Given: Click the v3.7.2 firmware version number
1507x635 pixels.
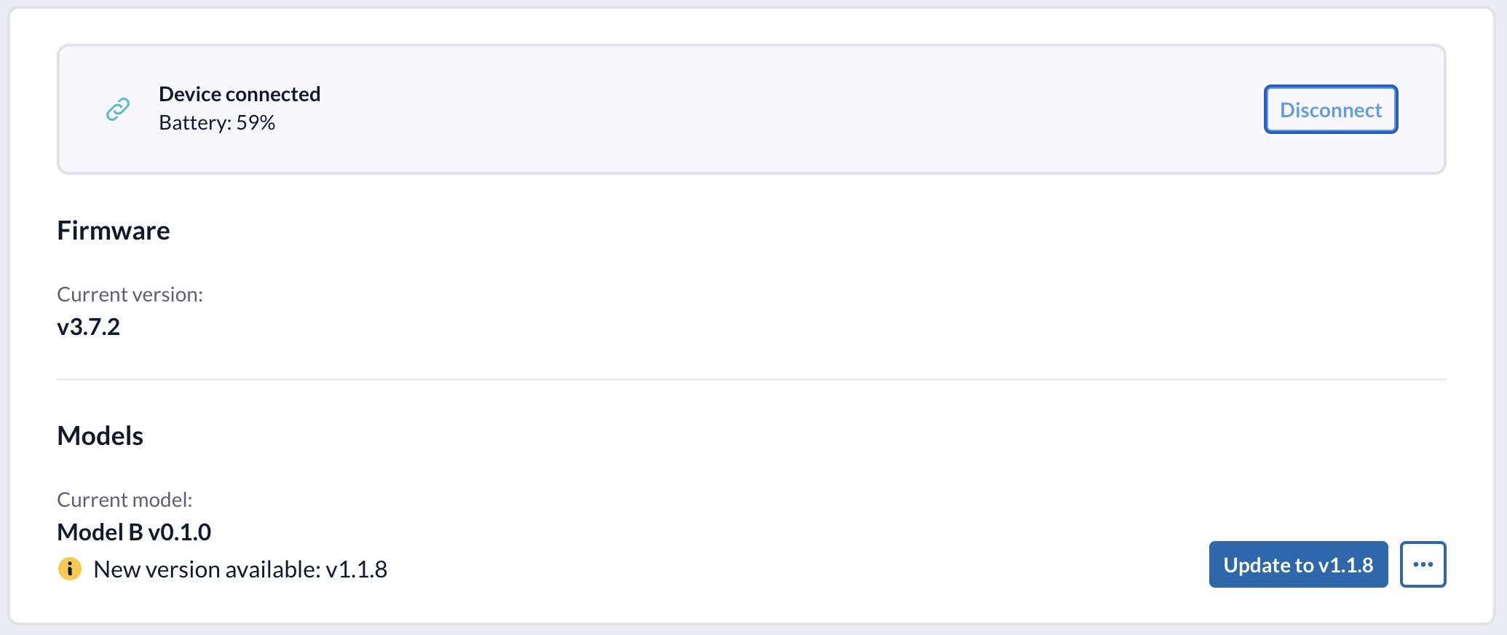Looking at the screenshot, I should [89, 327].
